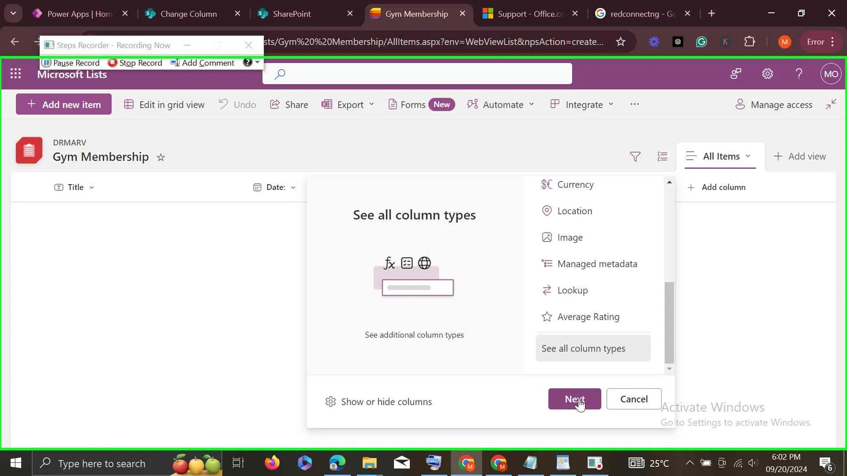
Task: Click the Microsoft Lists search box
Action: (x=417, y=74)
